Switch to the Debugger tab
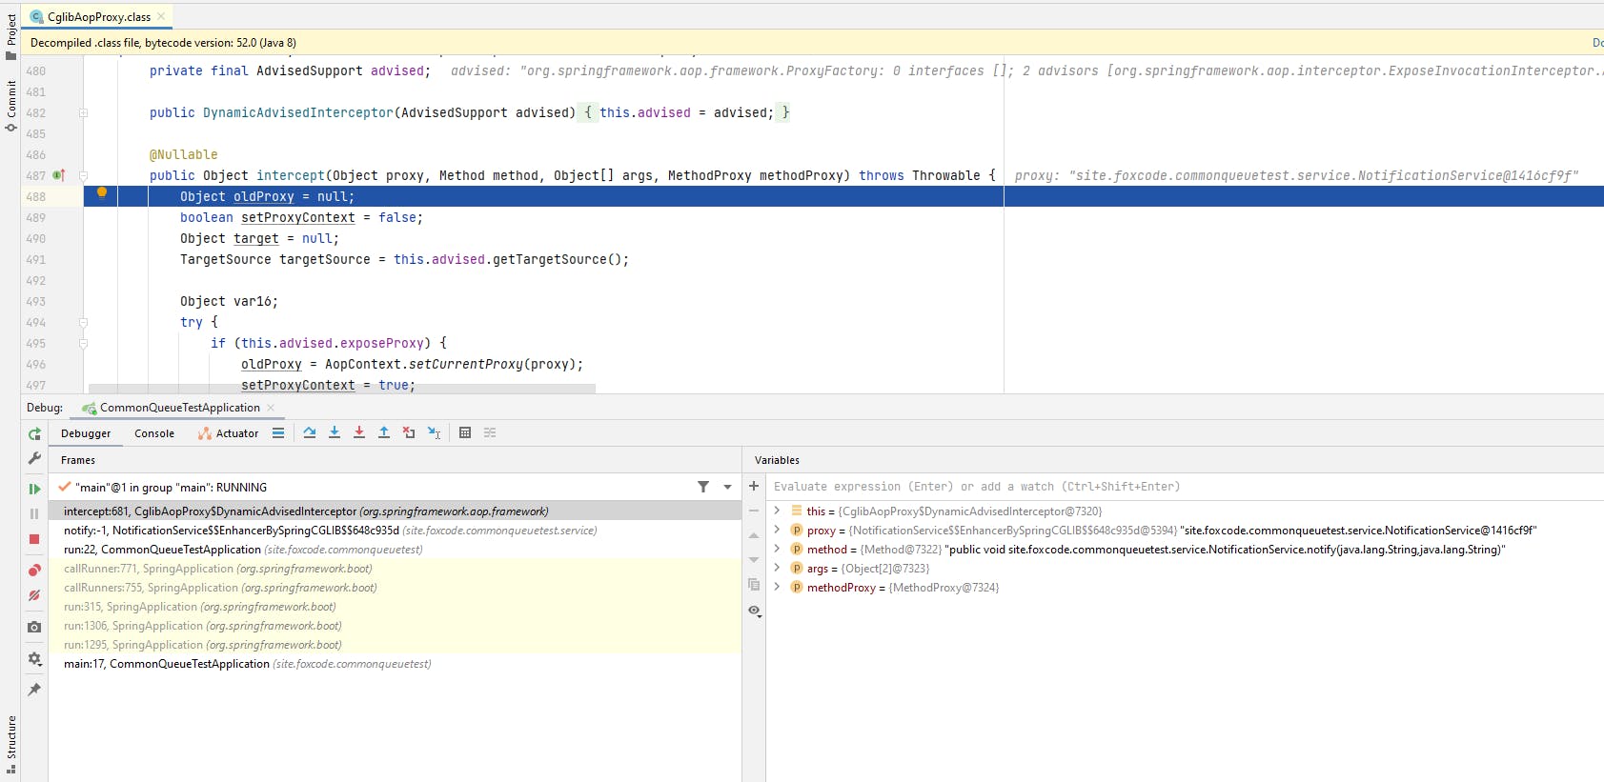The height and width of the screenshot is (782, 1604). (86, 433)
